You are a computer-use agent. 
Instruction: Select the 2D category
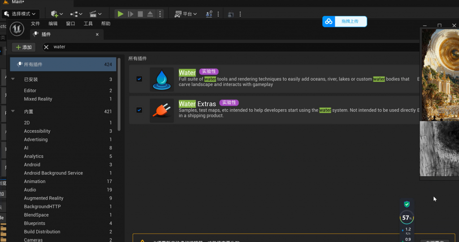point(63,123)
